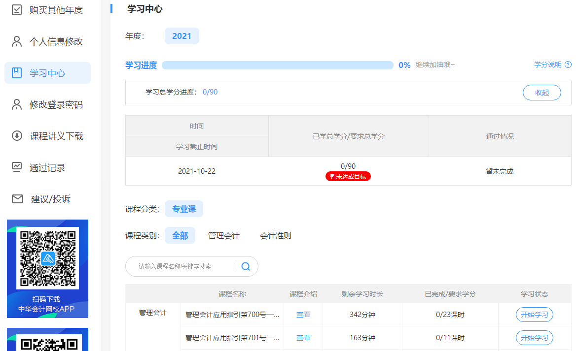Open 学分说明 link
This screenshot has height=351, width=578.
tap(548, 65)
